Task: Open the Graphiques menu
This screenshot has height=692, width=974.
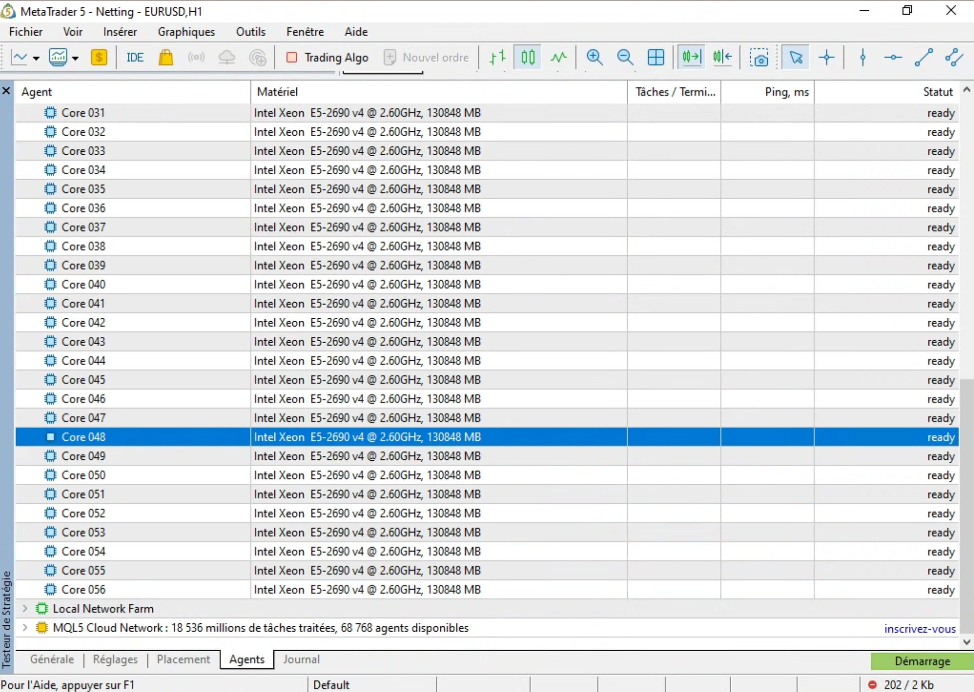Action: click(x=186, y=32)
